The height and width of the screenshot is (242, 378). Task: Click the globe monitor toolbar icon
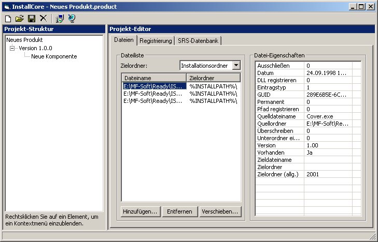(72, 19)
